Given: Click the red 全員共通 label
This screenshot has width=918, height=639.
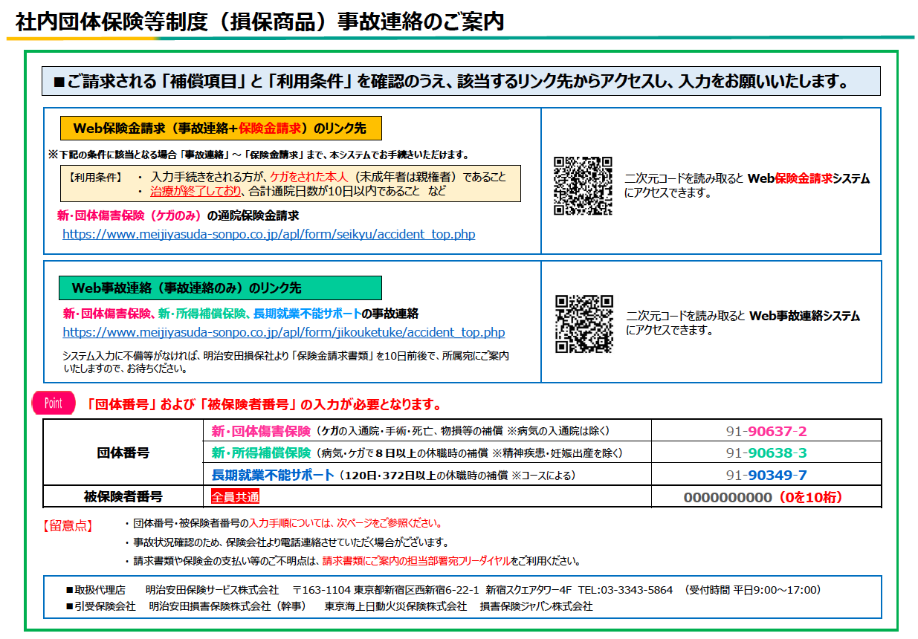Looking at the screenshot, I should (x=236, y=497).
